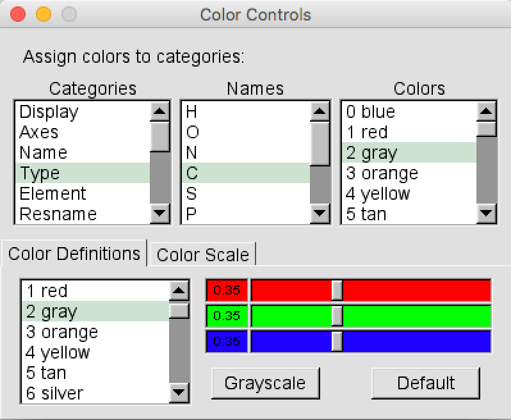Open the Color Definitions tab

tap(74, 254)
